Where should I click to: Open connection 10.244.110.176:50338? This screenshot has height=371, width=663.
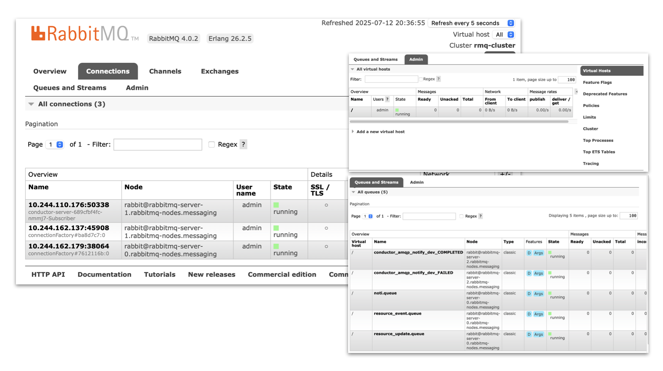[69, 205]
